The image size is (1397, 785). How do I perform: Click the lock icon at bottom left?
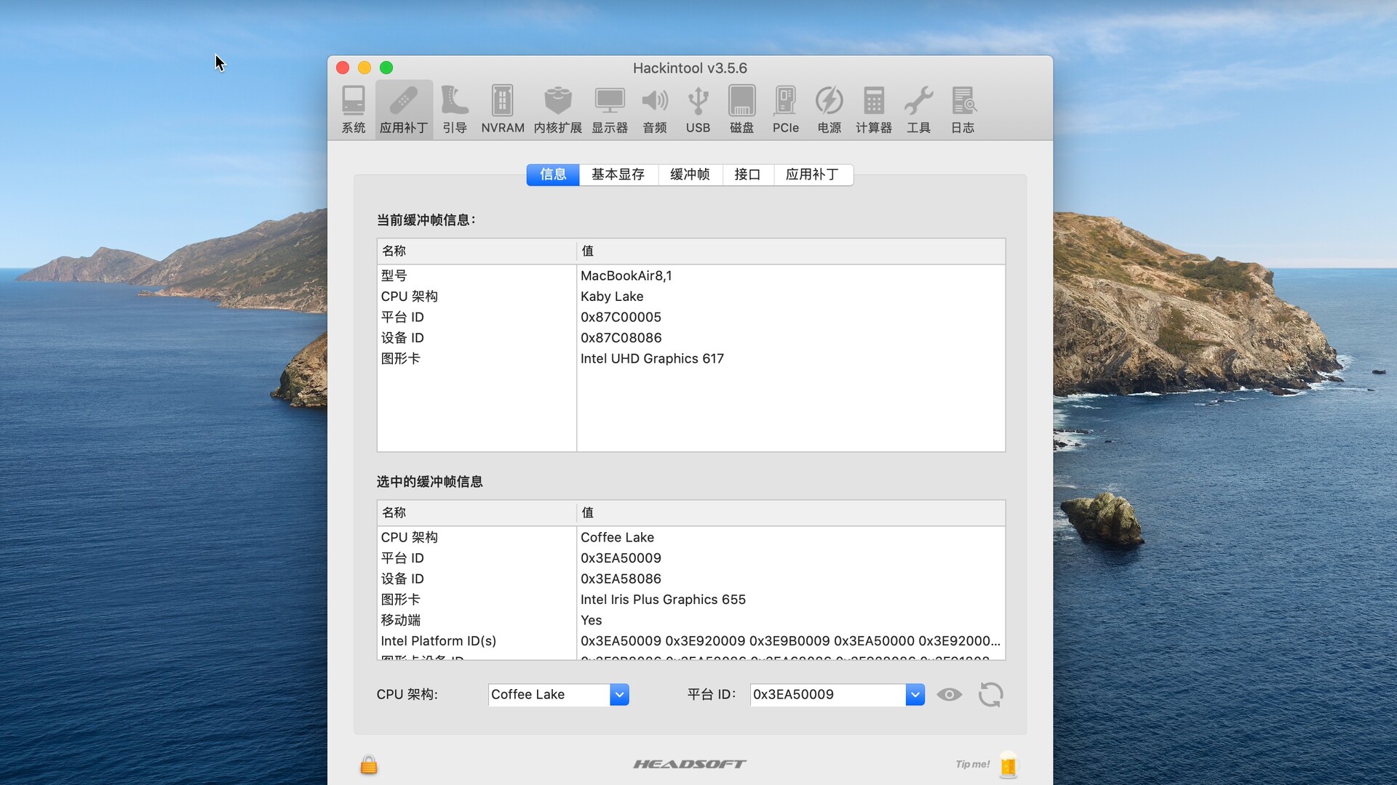pyautogui.click(x=368, y=765)
